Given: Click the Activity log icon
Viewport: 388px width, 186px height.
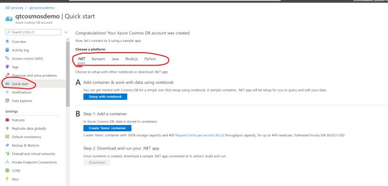Looking at the screenshot, I should click(x=7, y=50).
